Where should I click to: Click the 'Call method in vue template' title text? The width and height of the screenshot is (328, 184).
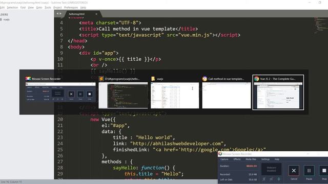[x=137, y=29]
